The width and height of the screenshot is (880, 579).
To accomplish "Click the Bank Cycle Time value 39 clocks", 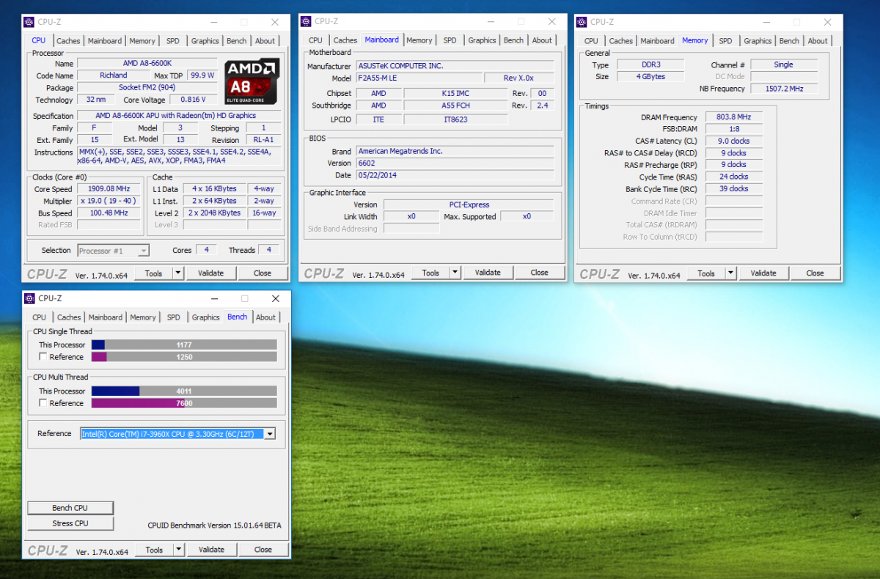I will pos(733,188).
